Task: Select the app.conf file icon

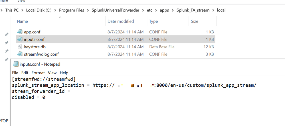Action: tap(20, 32)
